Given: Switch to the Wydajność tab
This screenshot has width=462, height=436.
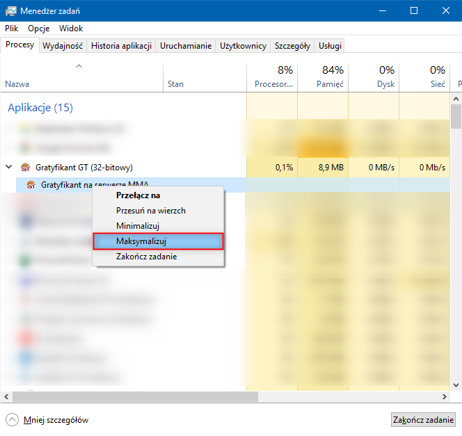Looking at the screenshot, I should tap(63, 46).
